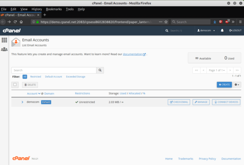This screenshot has height=165, width=244.
Task: Tick the select-all accounts checkbox
Action: coord(15,85)
